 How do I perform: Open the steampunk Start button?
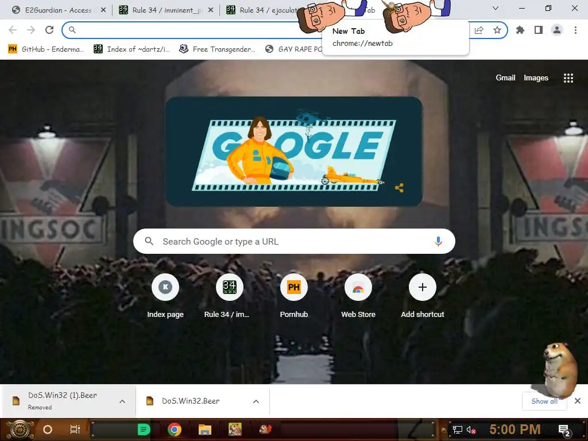click(x=20, y=430)
